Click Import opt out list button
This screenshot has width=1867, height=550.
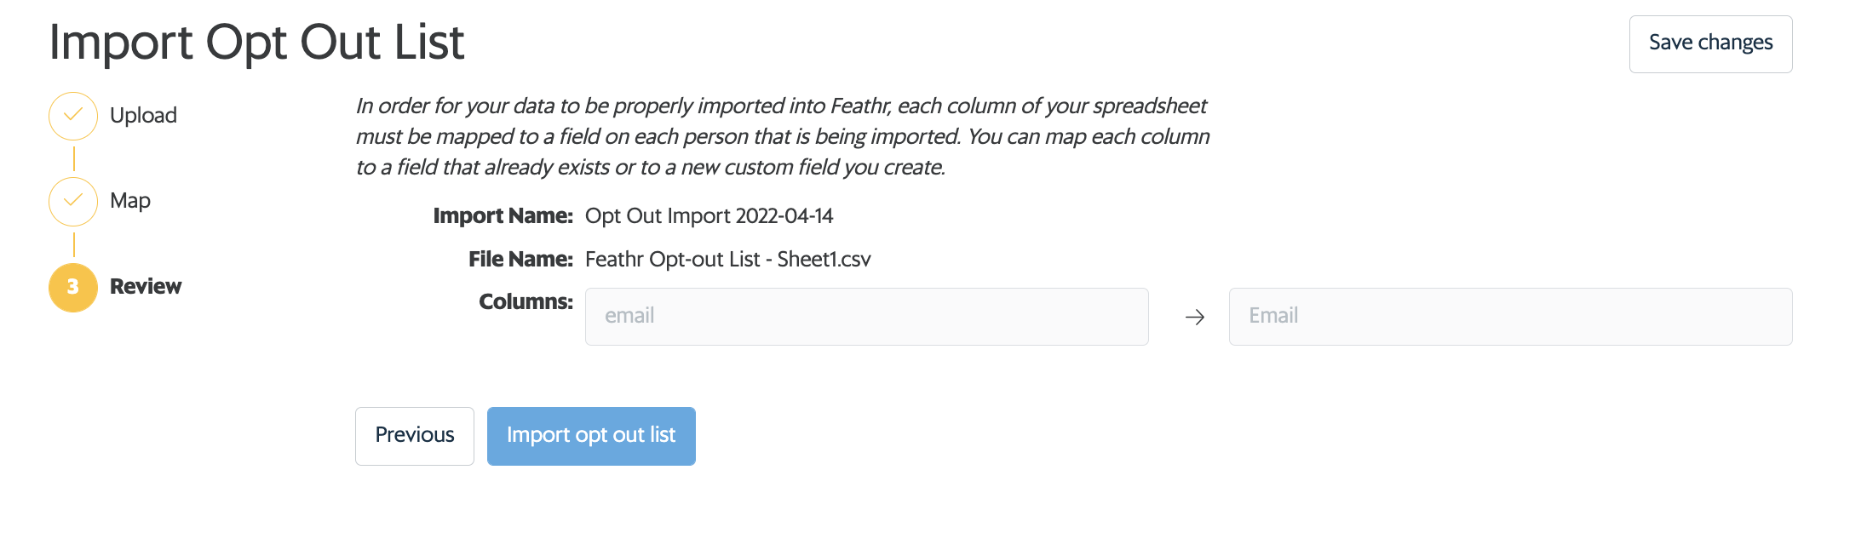tap(591, 435)
